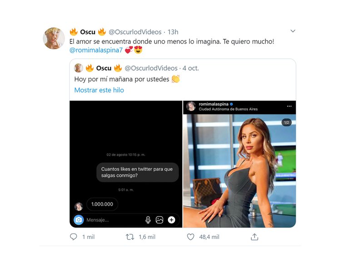Click the microphone icon in message bar
The width and height of the screenshot is (349, 261).
coord(148,220)
